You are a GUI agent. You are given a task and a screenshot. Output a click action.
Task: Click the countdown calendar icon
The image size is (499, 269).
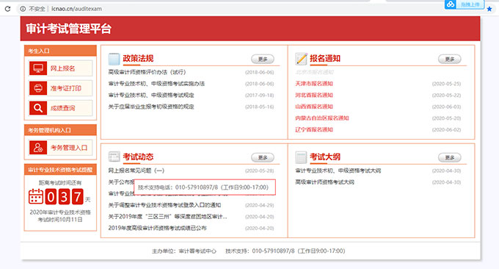(x=36, y=196)
